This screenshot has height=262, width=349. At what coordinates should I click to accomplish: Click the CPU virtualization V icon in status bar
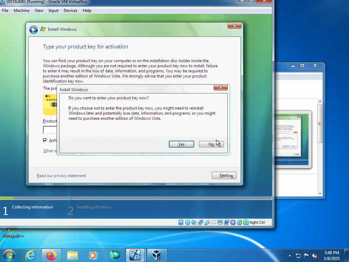click(233, 222)
